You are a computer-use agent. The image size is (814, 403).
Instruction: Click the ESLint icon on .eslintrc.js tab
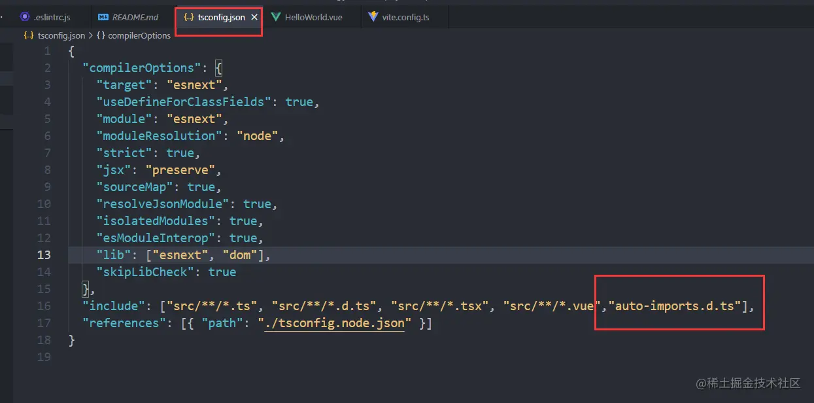click(25, 17)
